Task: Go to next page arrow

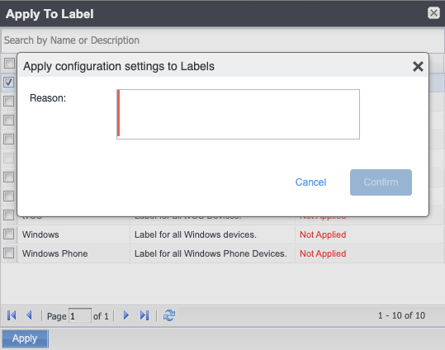Action: pyautogui.click(x=126, y=315)
